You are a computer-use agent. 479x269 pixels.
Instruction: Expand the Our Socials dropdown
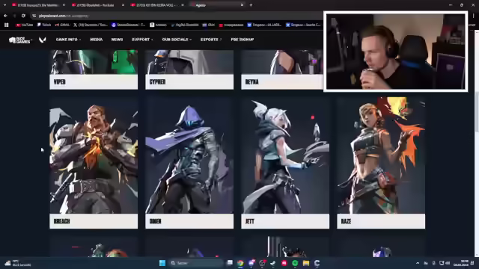pyautogui.click(x=177, y=40)
